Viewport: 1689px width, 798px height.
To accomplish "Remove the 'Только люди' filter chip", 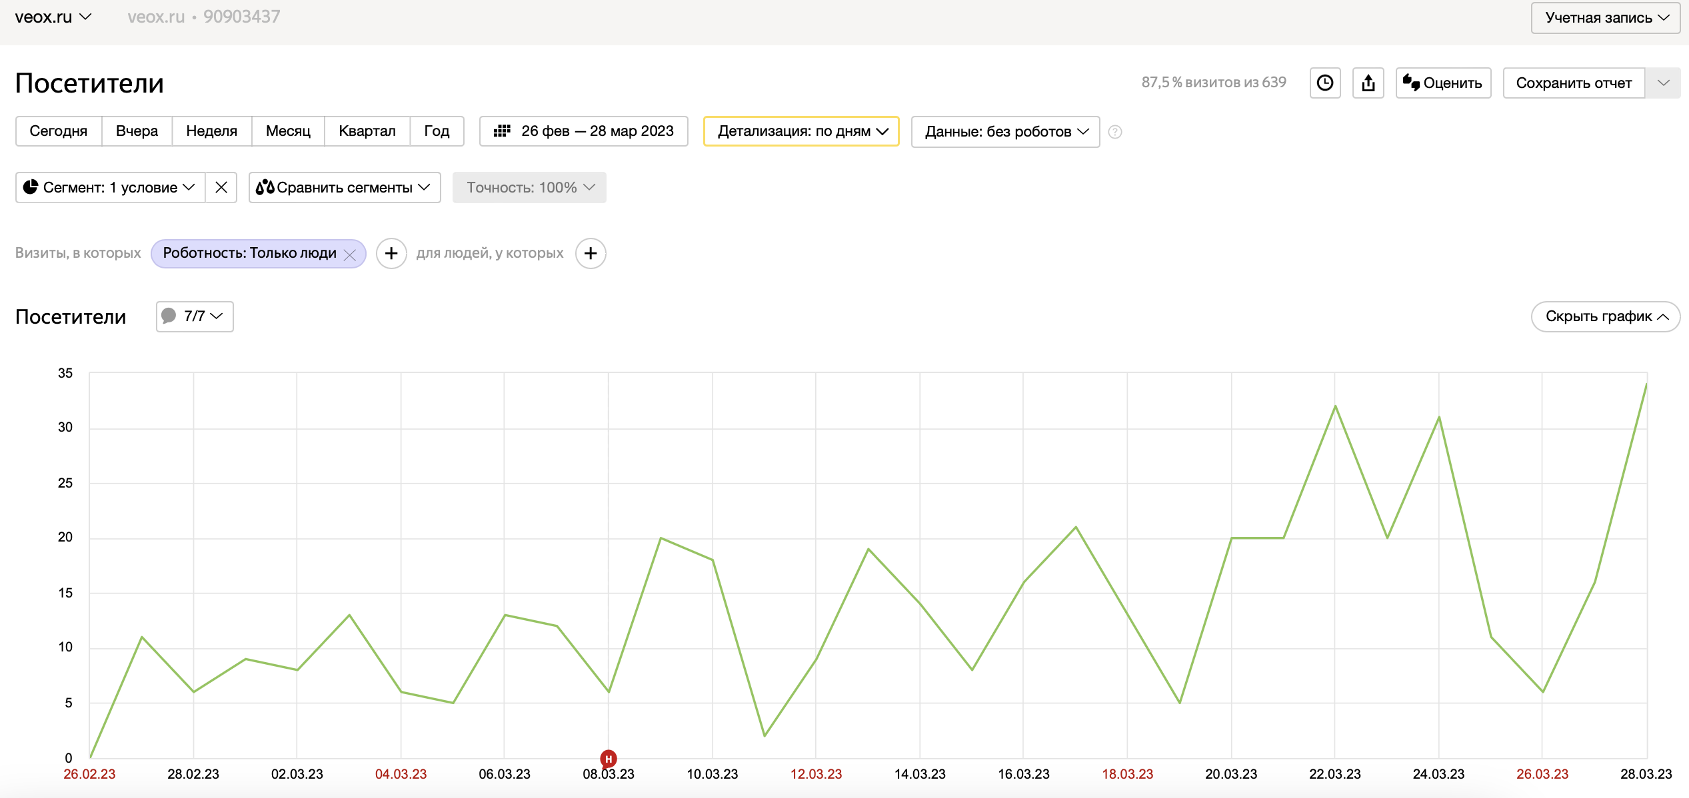I will [350, 254].
